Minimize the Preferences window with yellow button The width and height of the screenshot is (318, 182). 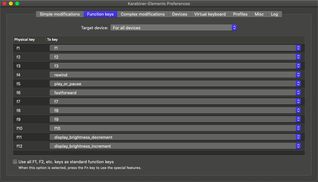click(11, 3)
